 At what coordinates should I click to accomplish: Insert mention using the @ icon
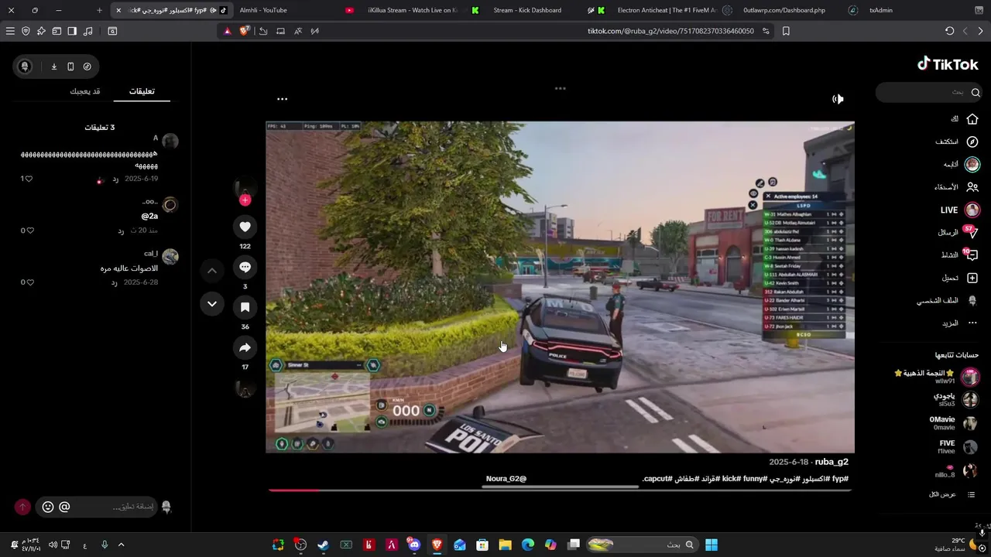[x=64, y=507]
